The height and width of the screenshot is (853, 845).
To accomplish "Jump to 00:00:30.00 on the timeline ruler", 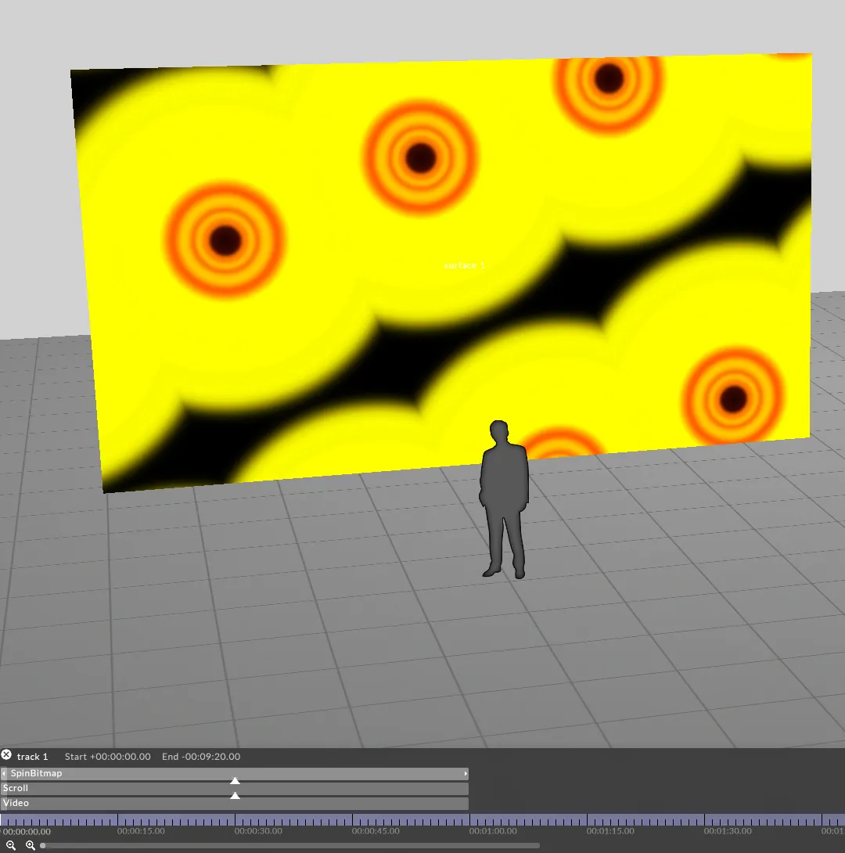I will click(x=235, y=820).
